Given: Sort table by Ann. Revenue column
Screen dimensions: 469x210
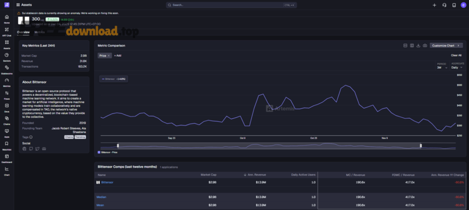Looking at the screenshot, I should point(255,175).
